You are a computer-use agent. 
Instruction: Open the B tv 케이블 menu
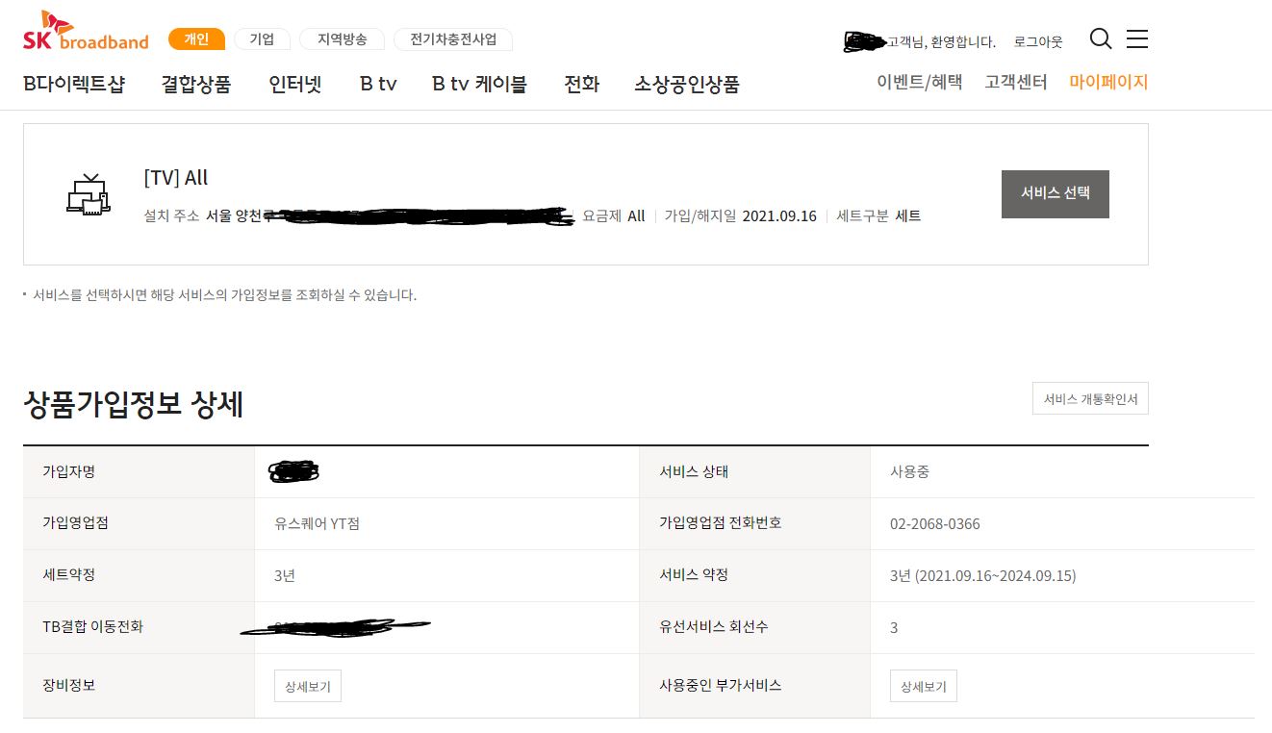coord(479,85)
